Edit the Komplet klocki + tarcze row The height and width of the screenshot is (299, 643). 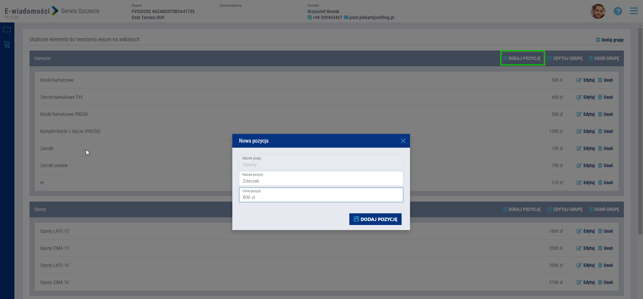(x=585, y=131)
